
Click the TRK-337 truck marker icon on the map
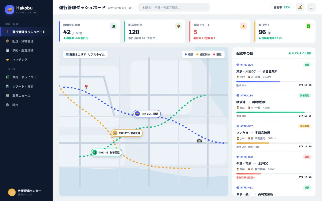click(x=115, y=133)
